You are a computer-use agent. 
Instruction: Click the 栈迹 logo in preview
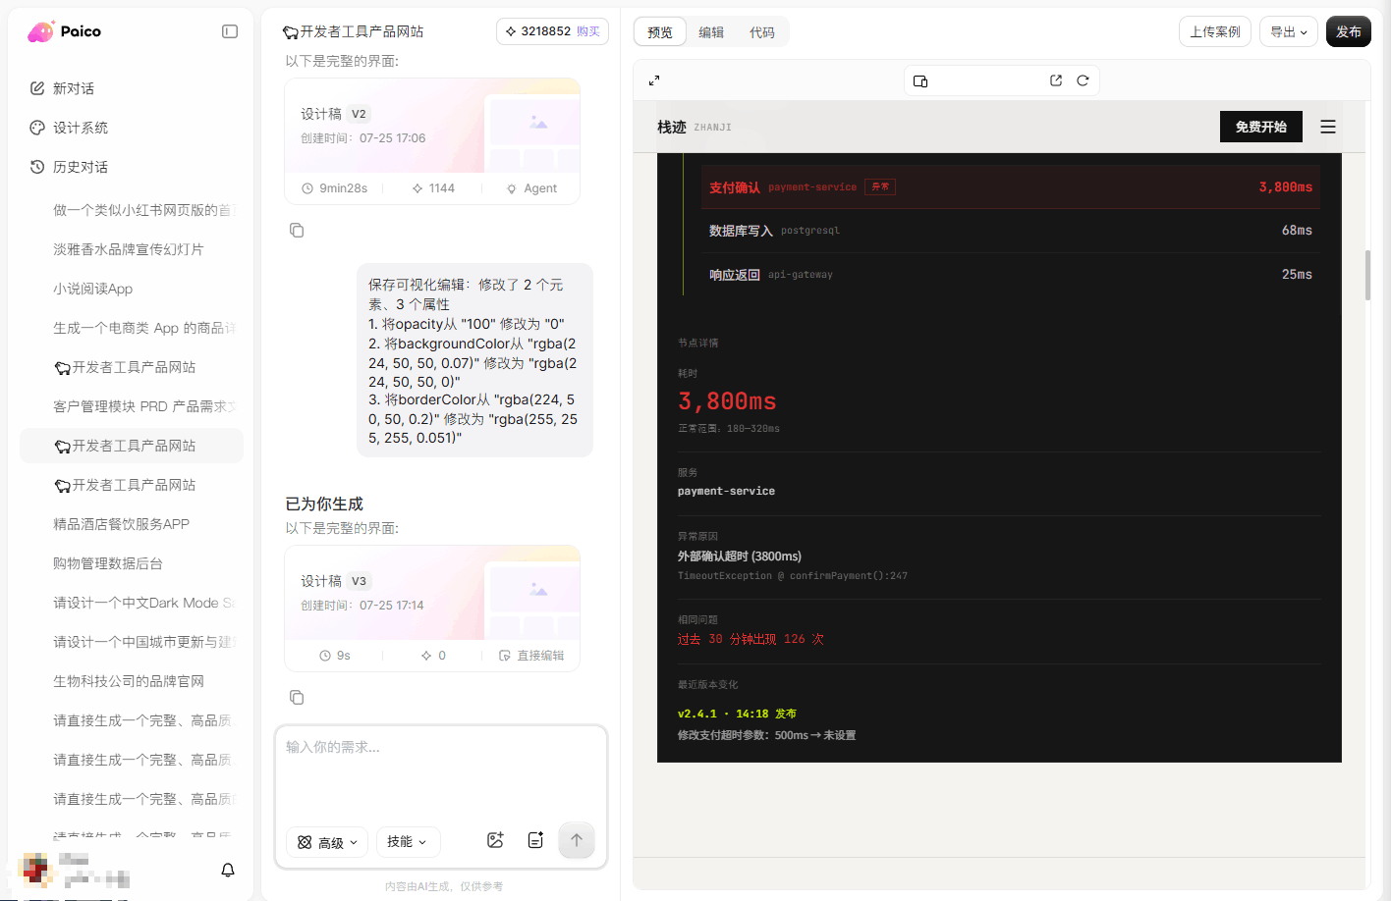coord(695,127)
